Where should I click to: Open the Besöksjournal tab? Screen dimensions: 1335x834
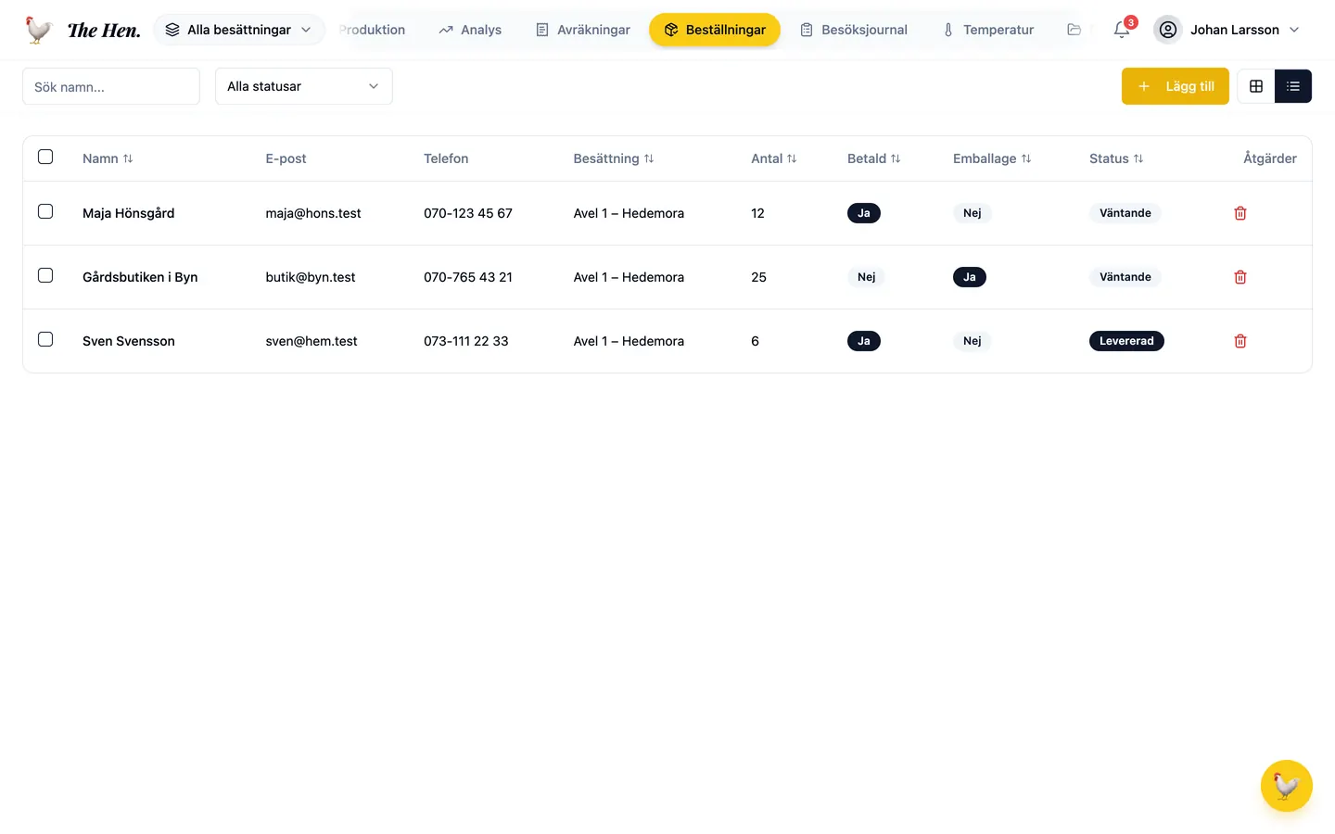tap(854, 30)
